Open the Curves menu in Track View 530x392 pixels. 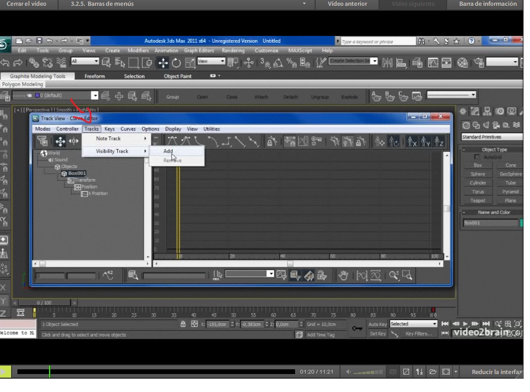click(x=128, y=129)
